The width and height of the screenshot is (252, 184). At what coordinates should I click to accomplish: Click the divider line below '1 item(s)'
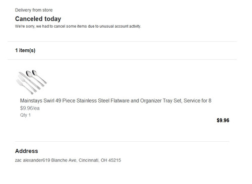pyautogui.click(x=122, y=59)
